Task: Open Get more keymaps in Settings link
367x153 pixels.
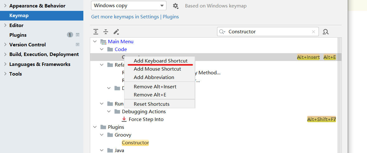Action: coord(125,16)
